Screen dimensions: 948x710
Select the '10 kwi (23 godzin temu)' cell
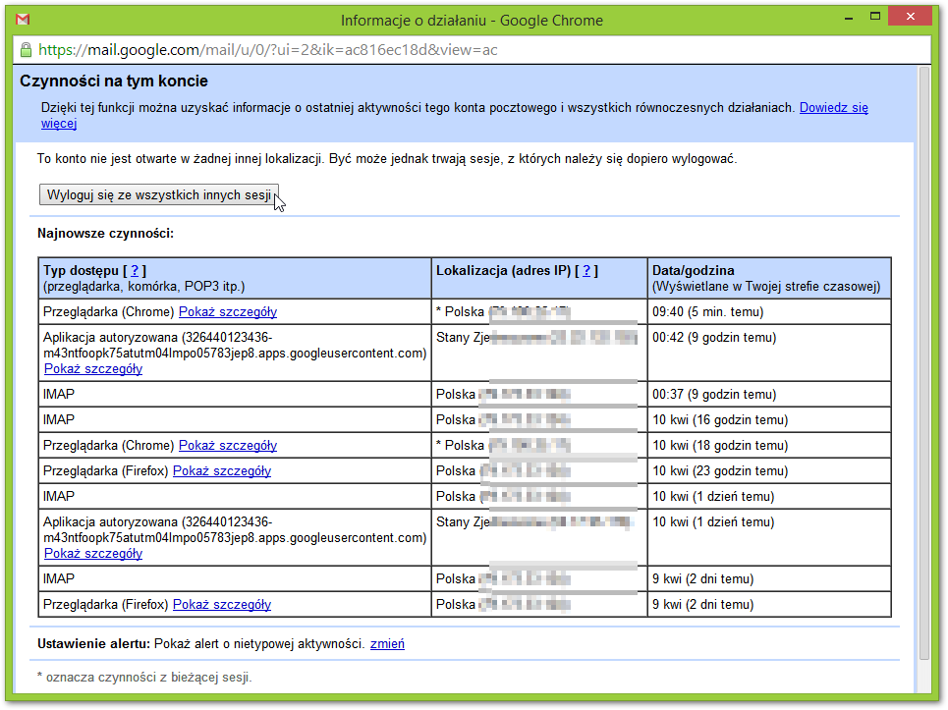coord(769,470)
